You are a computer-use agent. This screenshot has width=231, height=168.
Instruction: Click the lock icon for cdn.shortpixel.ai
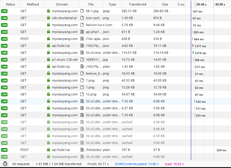point(49,18)
